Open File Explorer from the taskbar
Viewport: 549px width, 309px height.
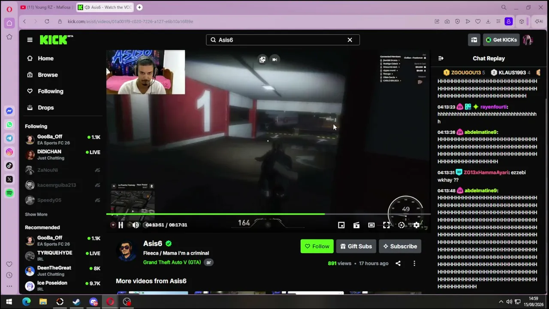[x=43, y=302]
